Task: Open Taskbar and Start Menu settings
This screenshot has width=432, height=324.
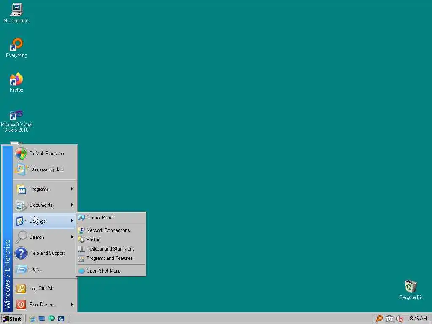Action: tap(111, 249)
